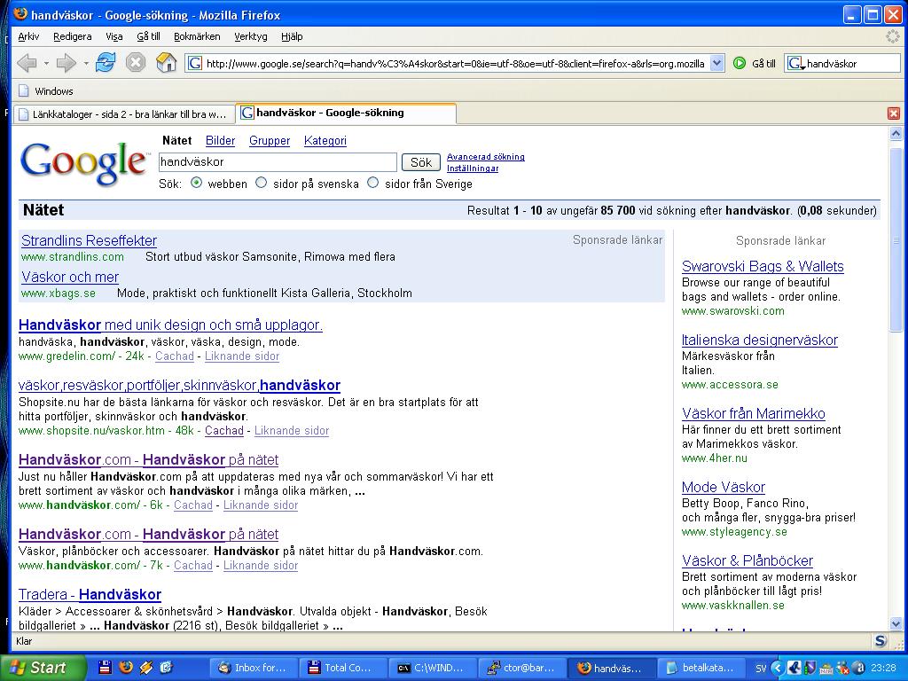Click the Google logo
The image size is (908, 681).
(84, 163)
